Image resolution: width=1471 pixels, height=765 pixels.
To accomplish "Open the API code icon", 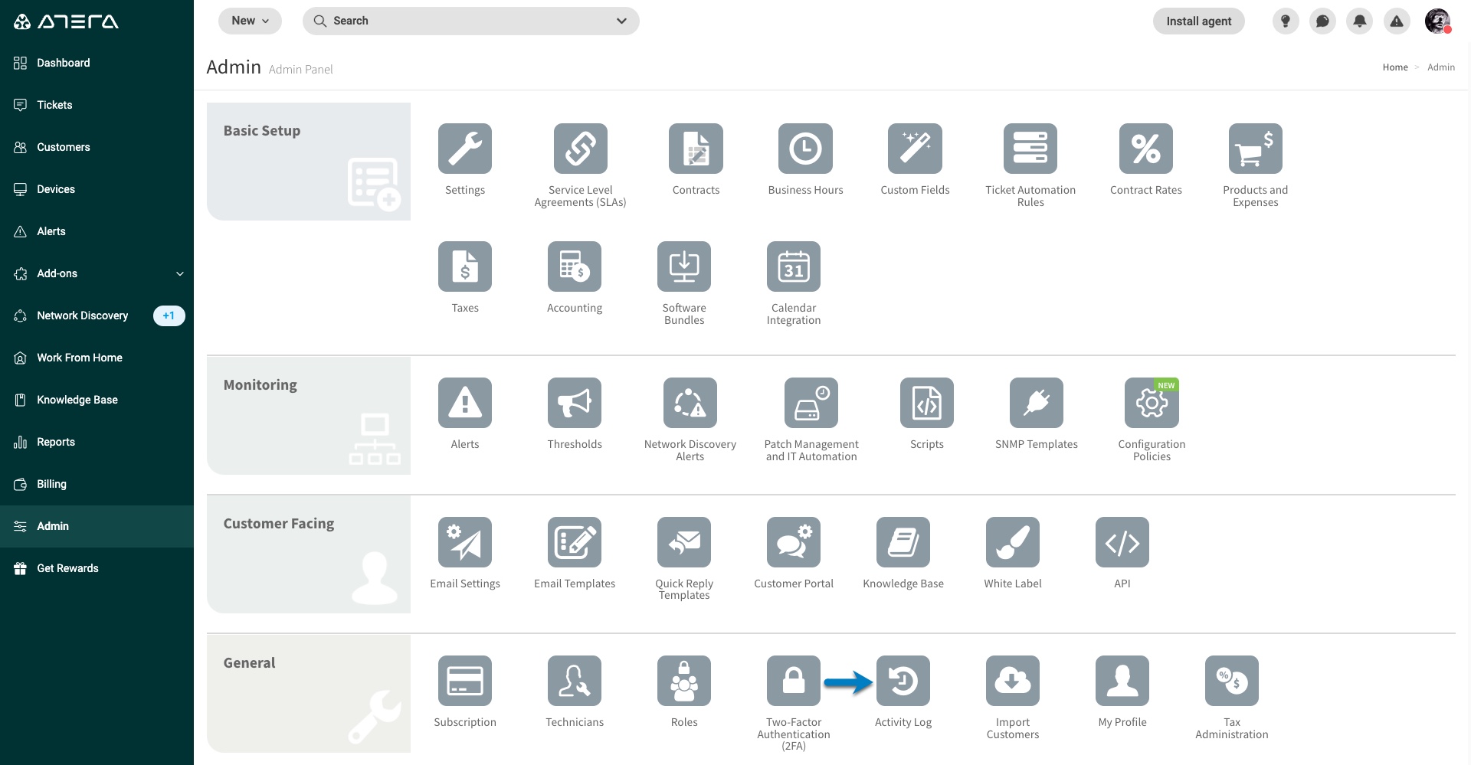I will tap(1122, 542).
